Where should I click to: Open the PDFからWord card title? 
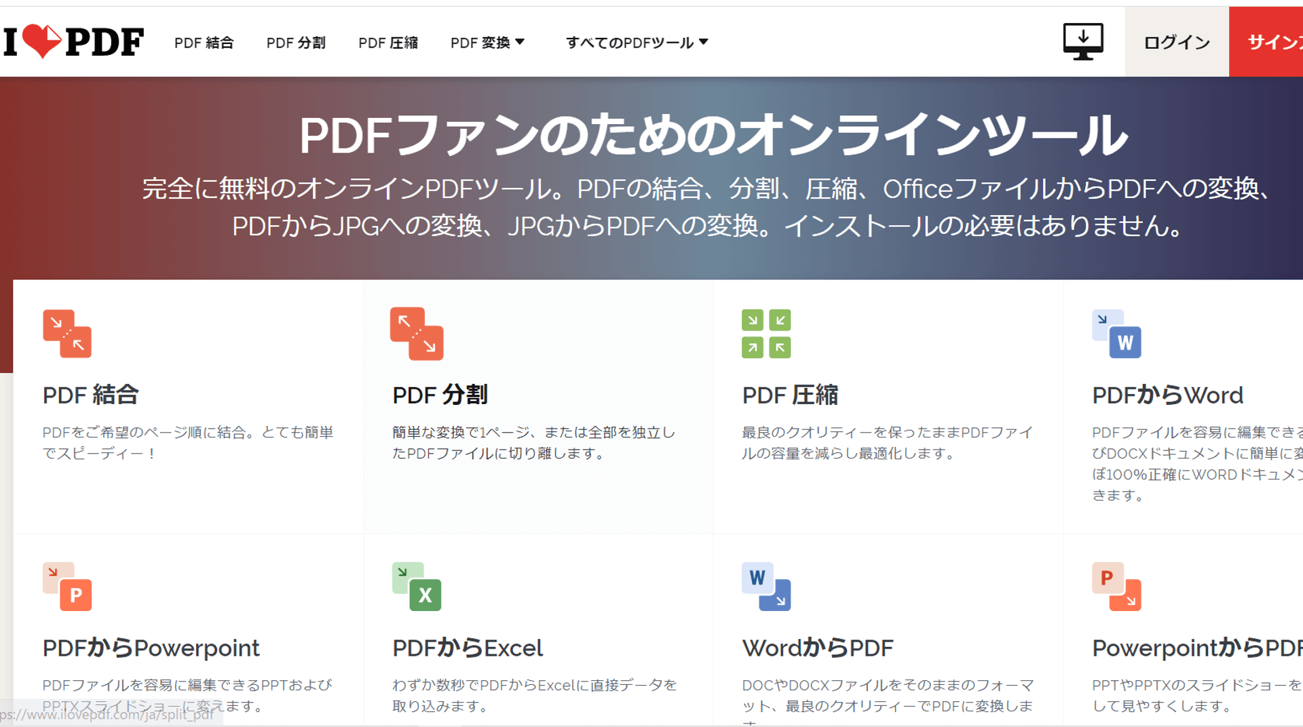1167,395
